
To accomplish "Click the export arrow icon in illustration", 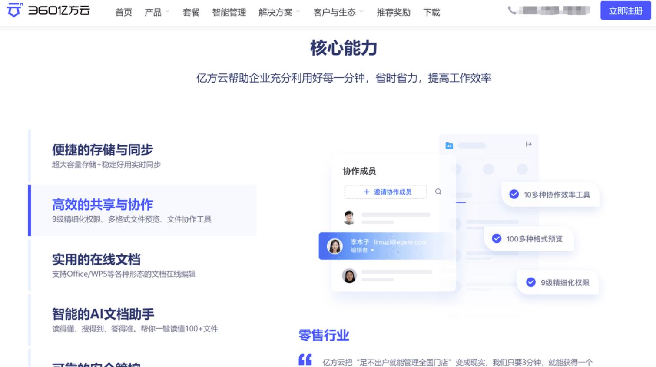I will point(529,144).
